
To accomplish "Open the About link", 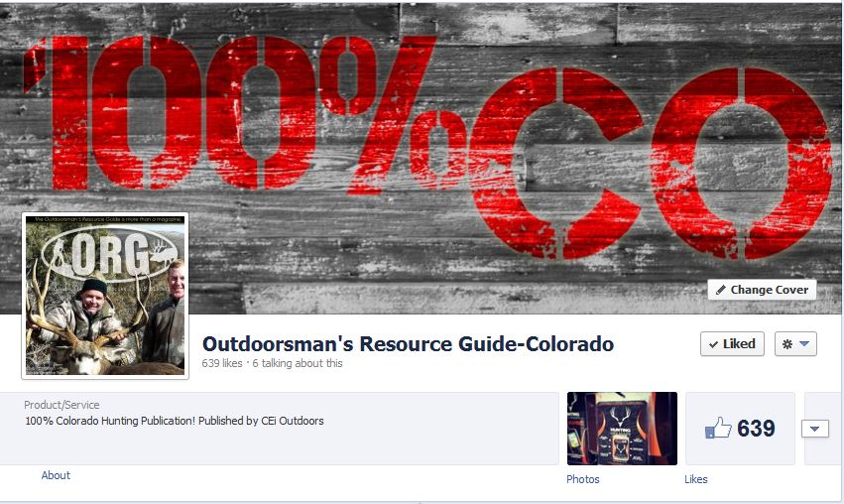I will click(56, 475).
